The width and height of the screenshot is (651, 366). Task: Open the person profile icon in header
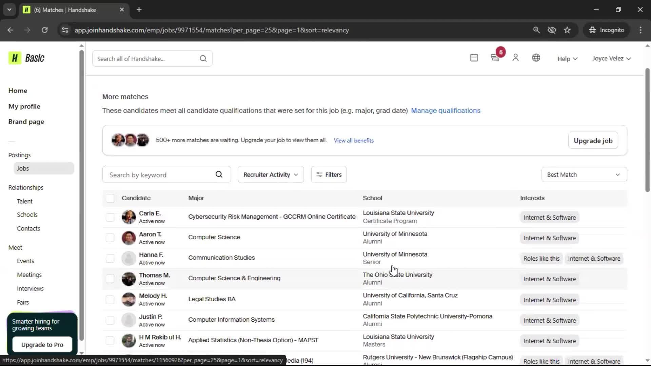(515, 58)
